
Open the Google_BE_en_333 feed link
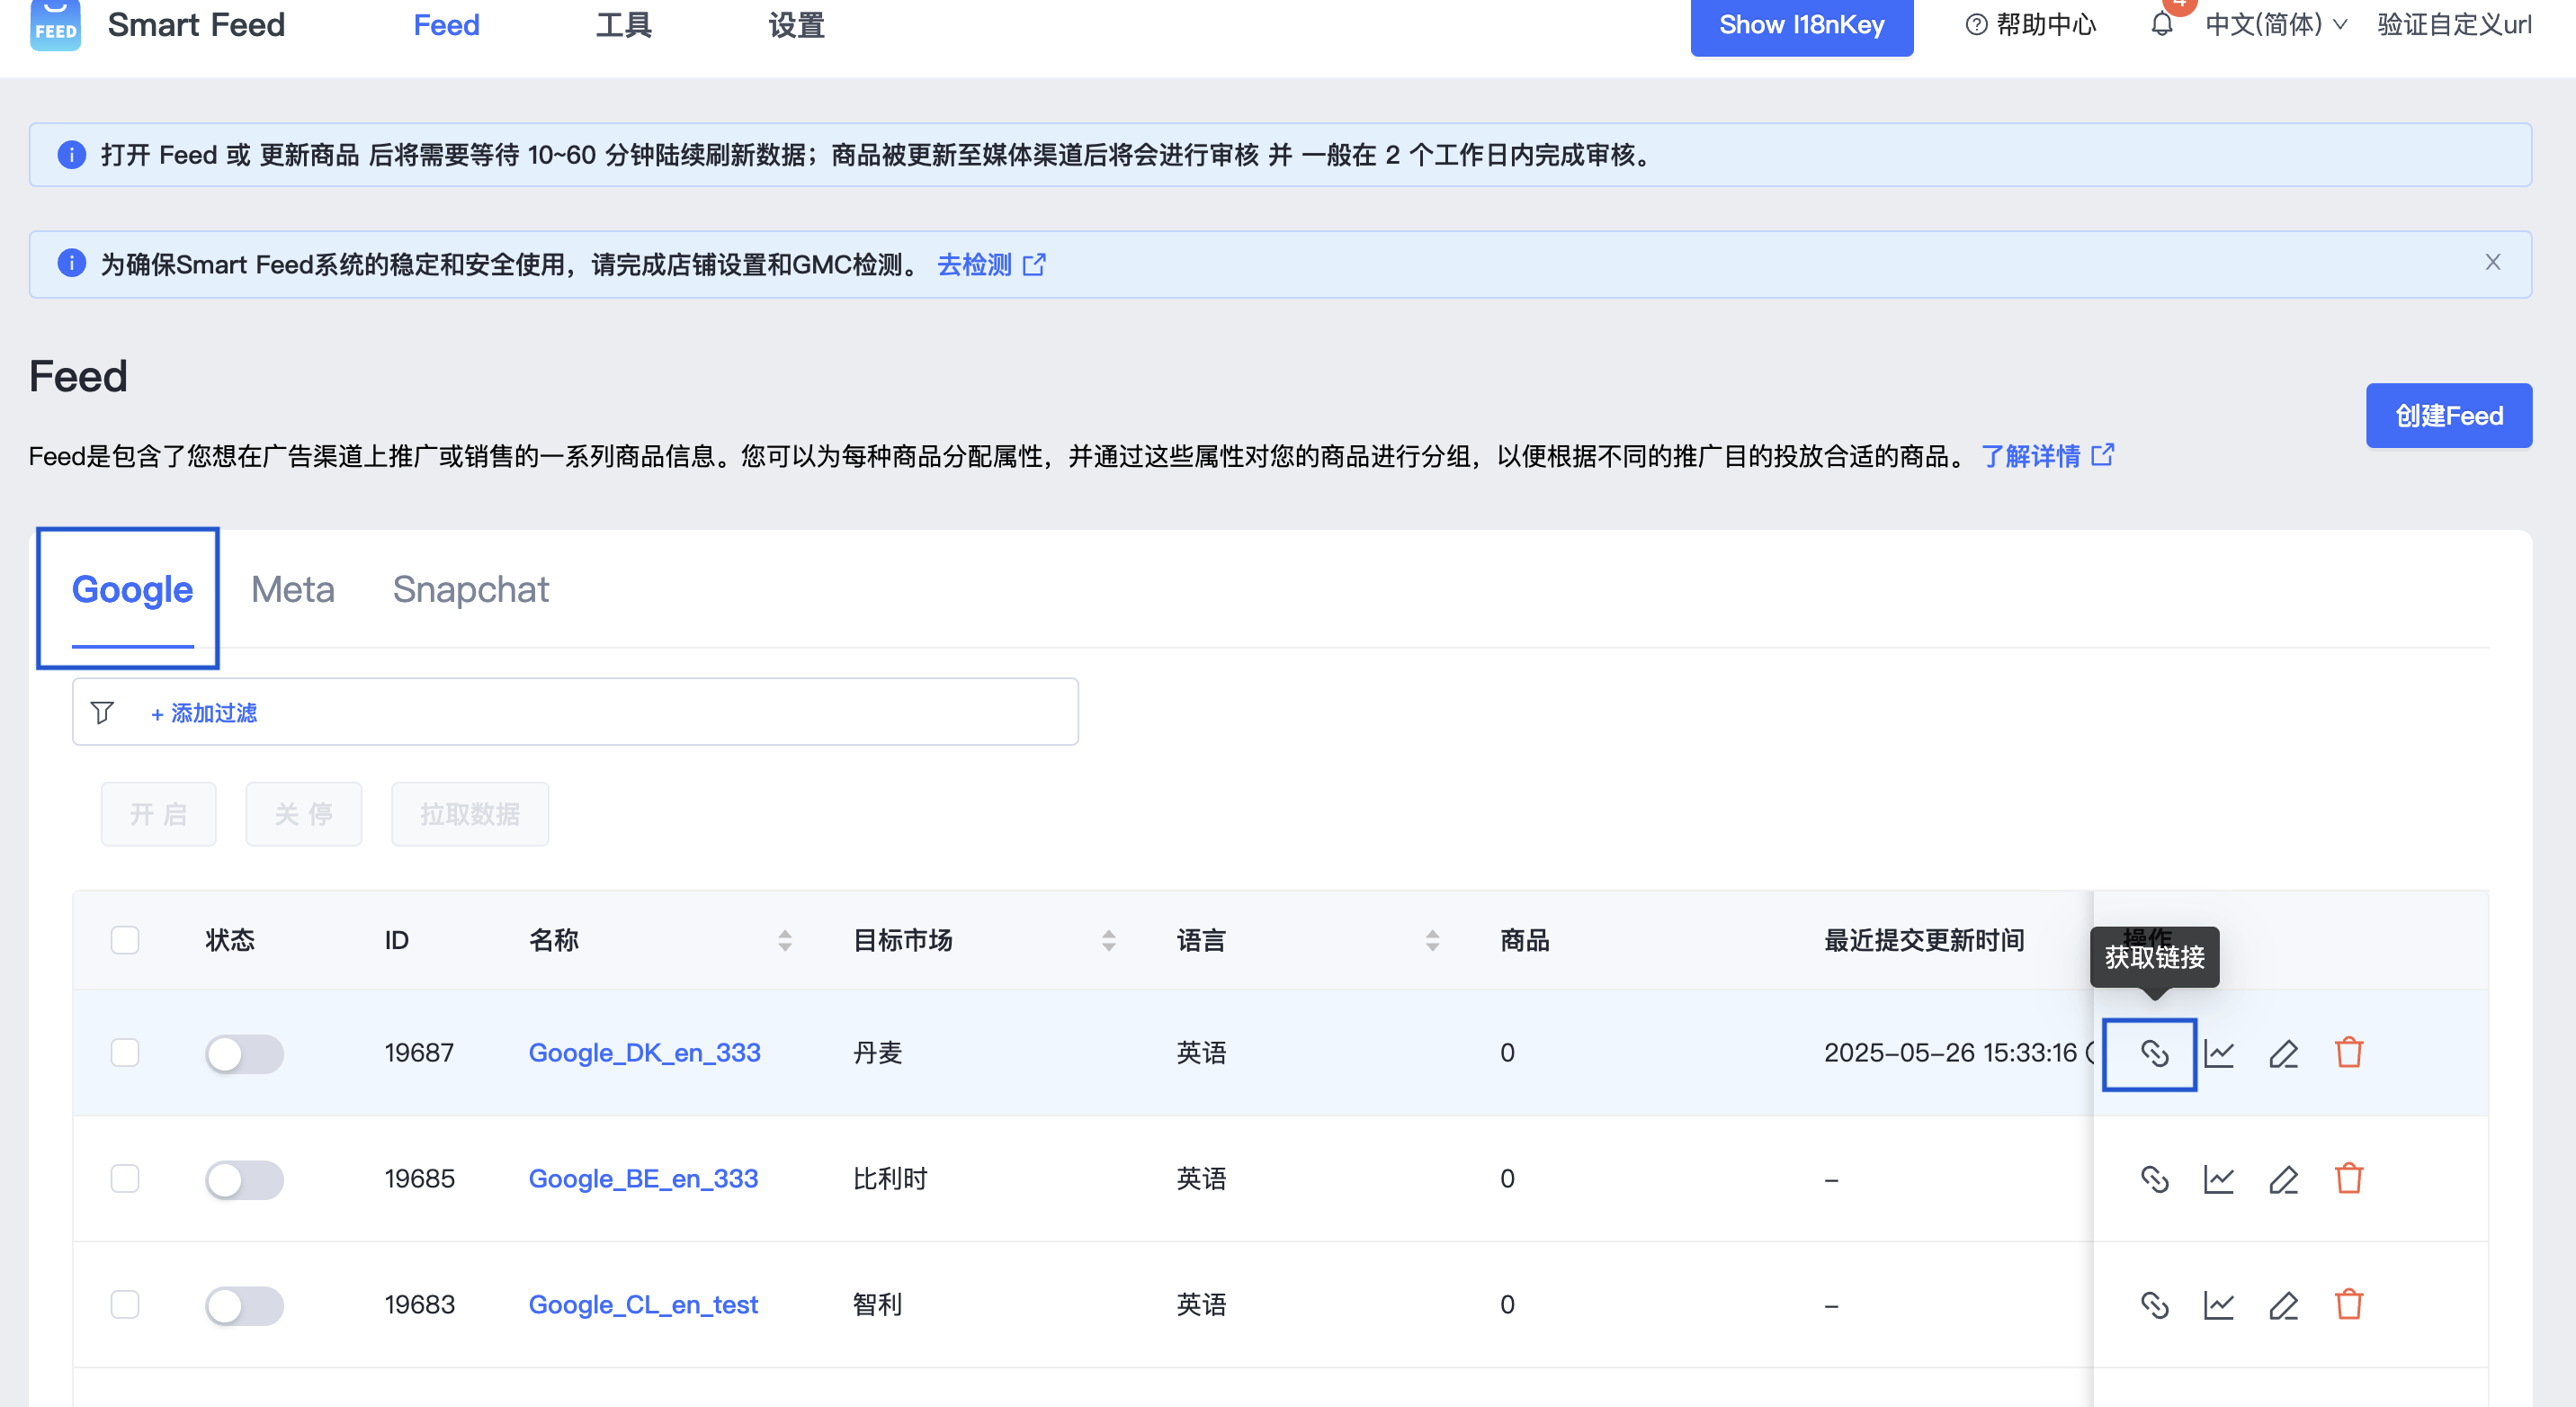point(643,1179)
